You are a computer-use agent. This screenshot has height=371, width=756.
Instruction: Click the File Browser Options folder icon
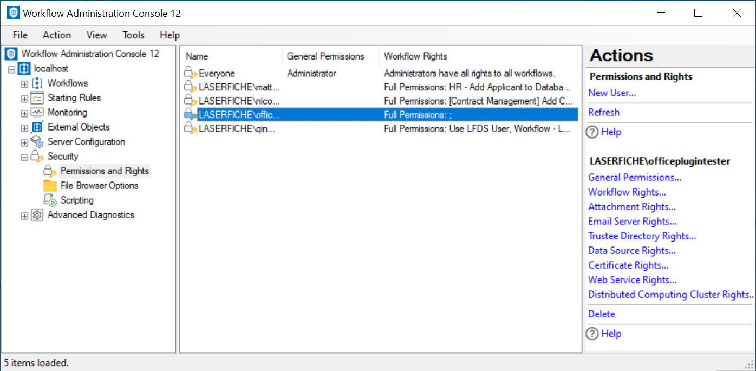click(x=50, y=186)
